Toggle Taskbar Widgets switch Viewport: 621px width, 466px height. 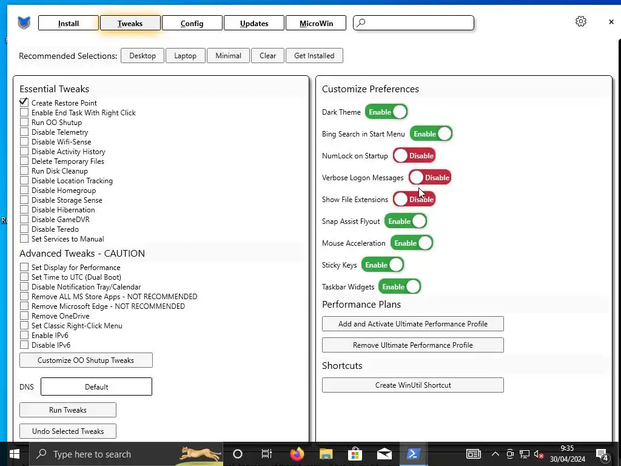pyautogui.click(x=400, y=286)
